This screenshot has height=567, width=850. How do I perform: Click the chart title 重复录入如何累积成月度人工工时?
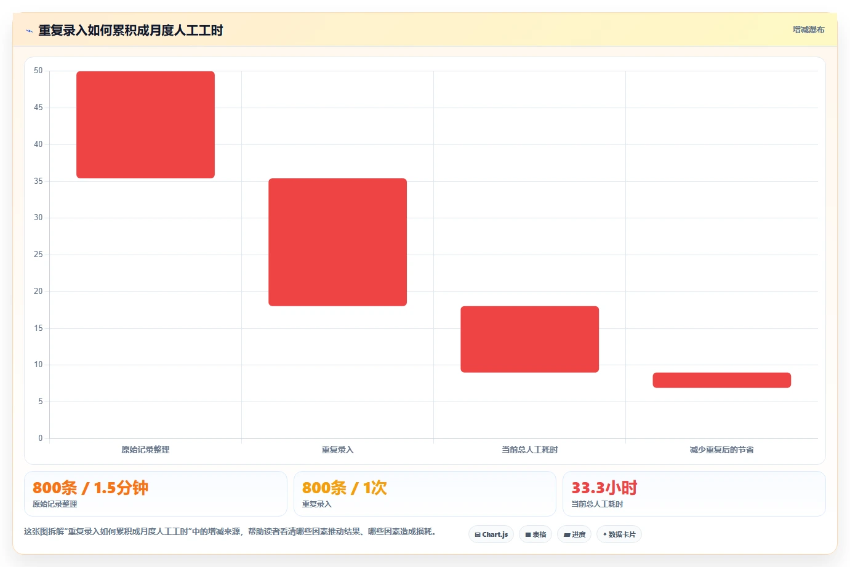(130, 30)
